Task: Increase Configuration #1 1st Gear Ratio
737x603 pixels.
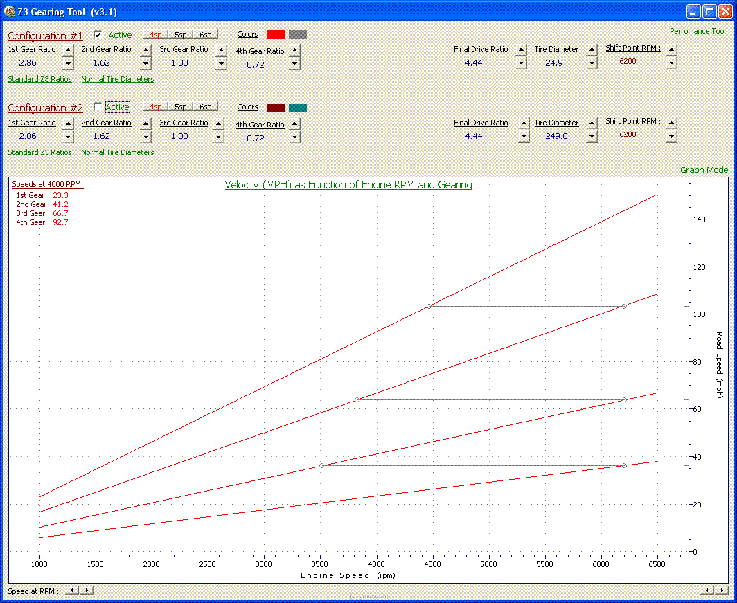Action: 68,50
